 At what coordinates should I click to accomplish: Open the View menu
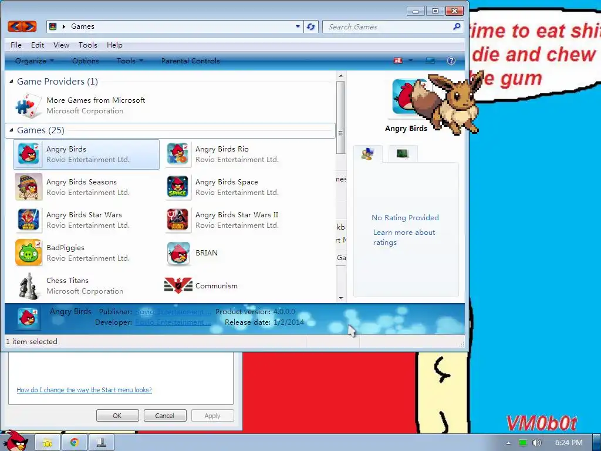click(x=61, y=45)
